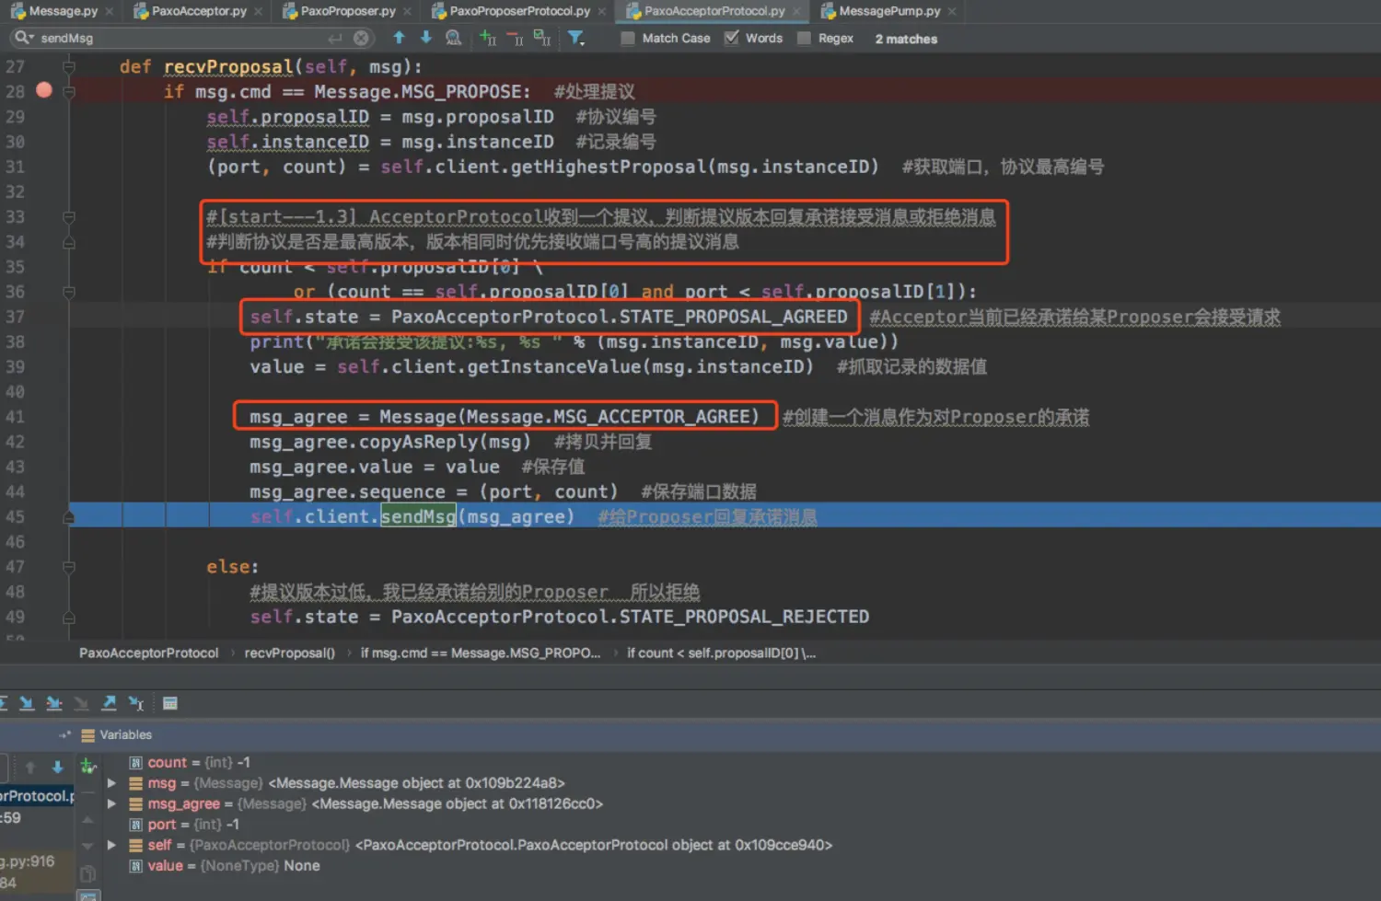Enable the Regex checkbox
The width and height of the screenshot is (1381, 901).
[x=804, y=38]
